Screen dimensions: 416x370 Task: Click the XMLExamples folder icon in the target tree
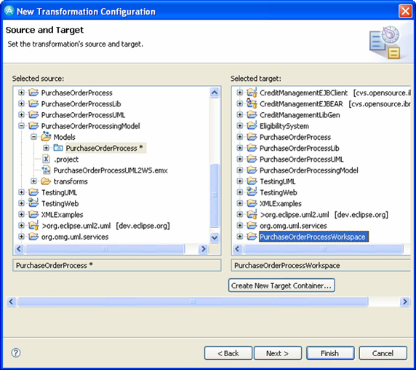[x=252, y=203]
